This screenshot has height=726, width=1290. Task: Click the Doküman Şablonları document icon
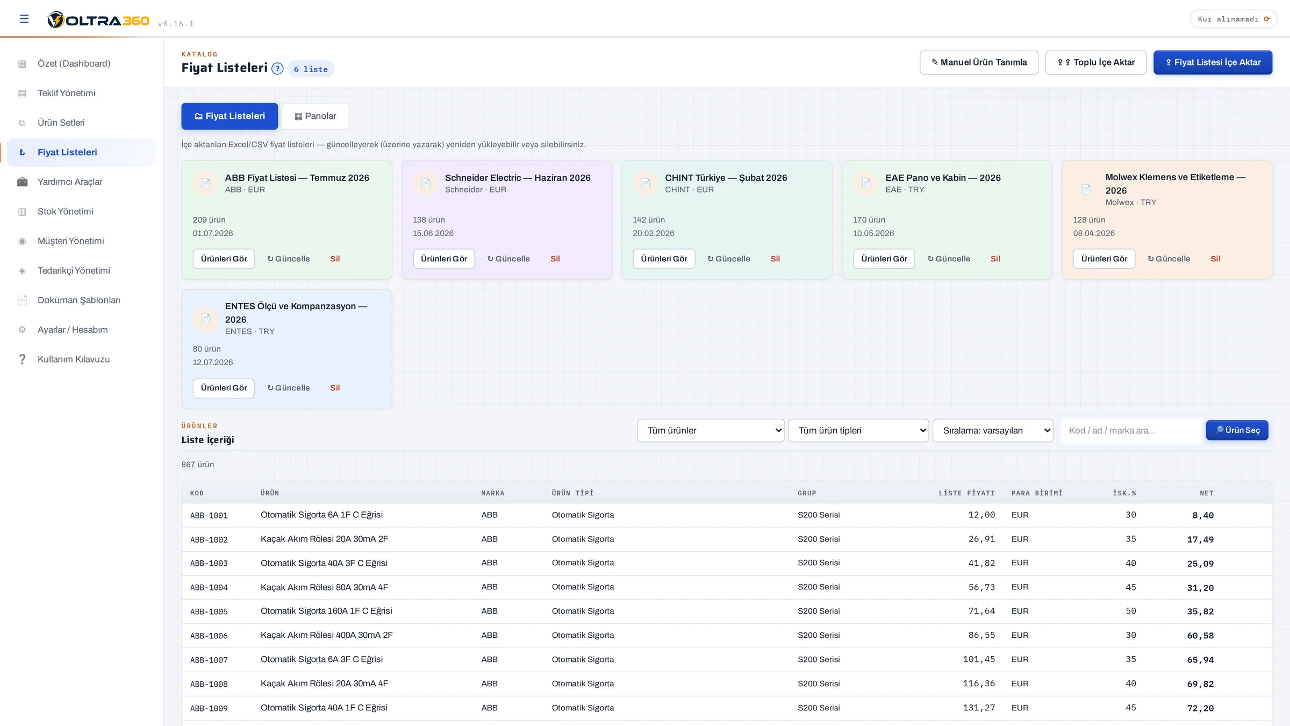(22, 300)
